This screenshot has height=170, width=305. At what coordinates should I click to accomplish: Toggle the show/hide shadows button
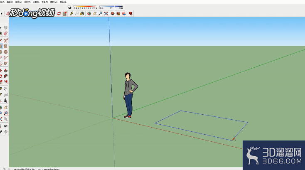click(x=69, y=7)
